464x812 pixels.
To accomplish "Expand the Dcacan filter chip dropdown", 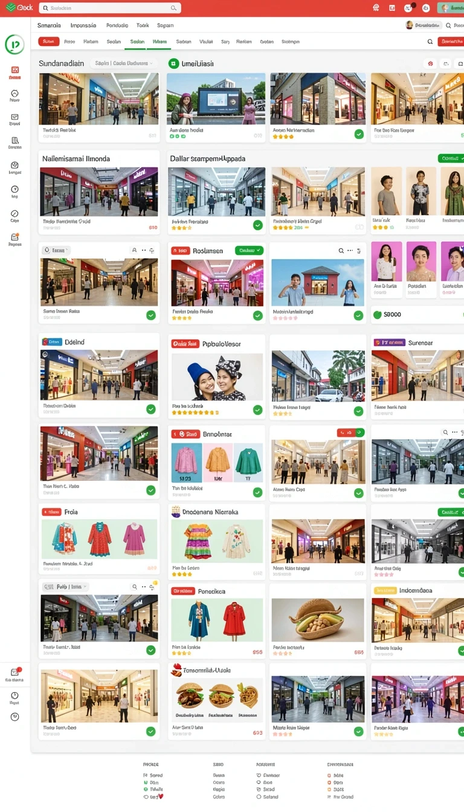I will coord(56,250).
